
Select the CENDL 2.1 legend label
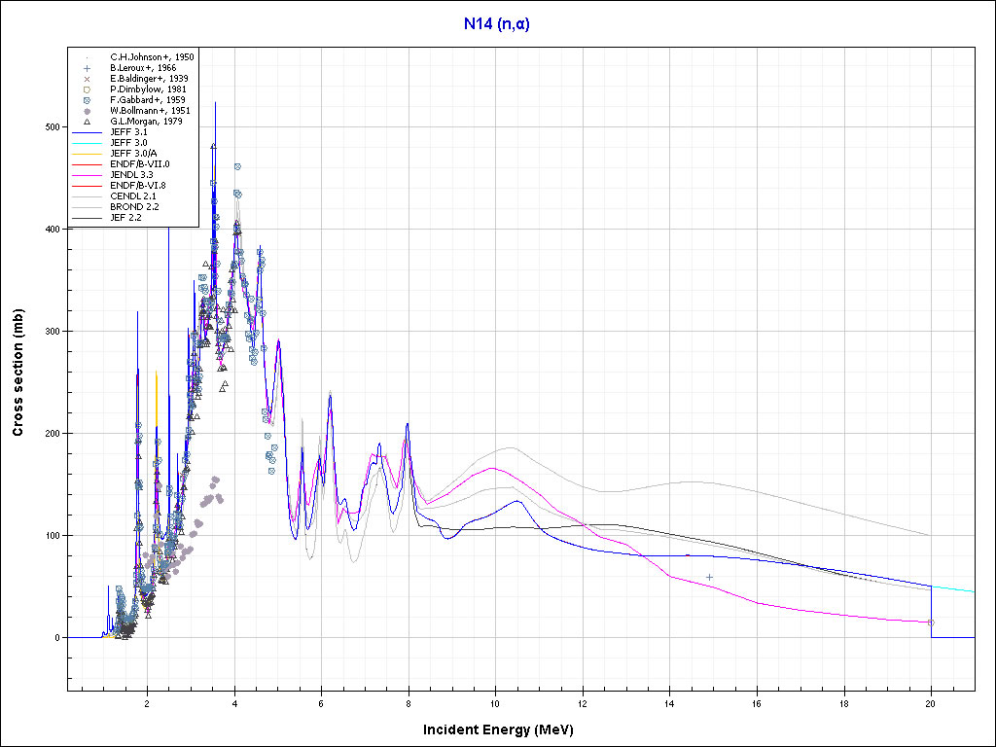click(x=132, y=196)
